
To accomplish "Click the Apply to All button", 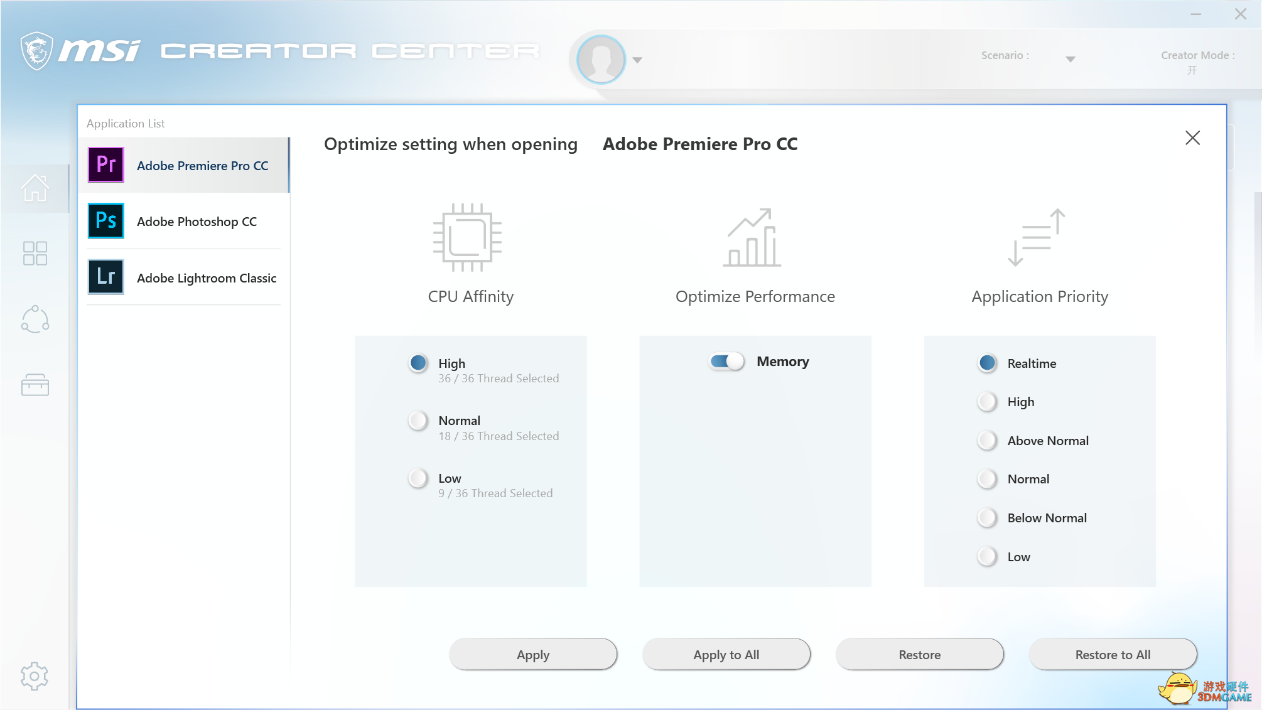I will click(x=726, y=655).
